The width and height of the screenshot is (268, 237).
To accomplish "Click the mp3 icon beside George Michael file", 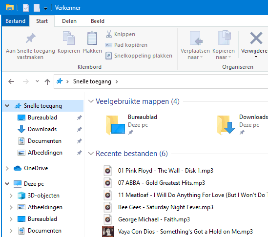I will point(108,219).
